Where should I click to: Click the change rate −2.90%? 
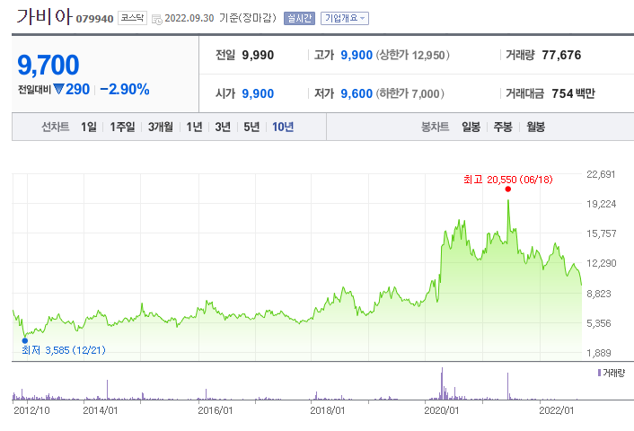click(125, 89)
